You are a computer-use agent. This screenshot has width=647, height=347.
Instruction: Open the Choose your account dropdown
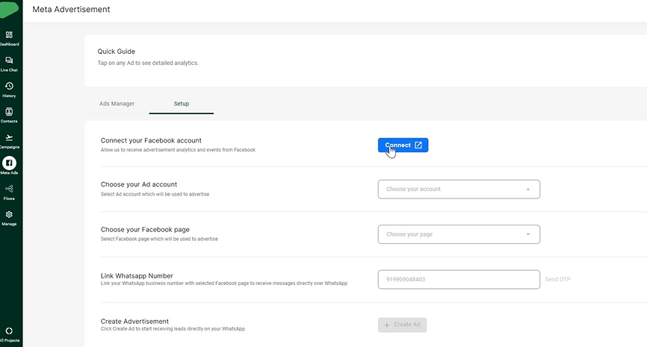point(459,189)
